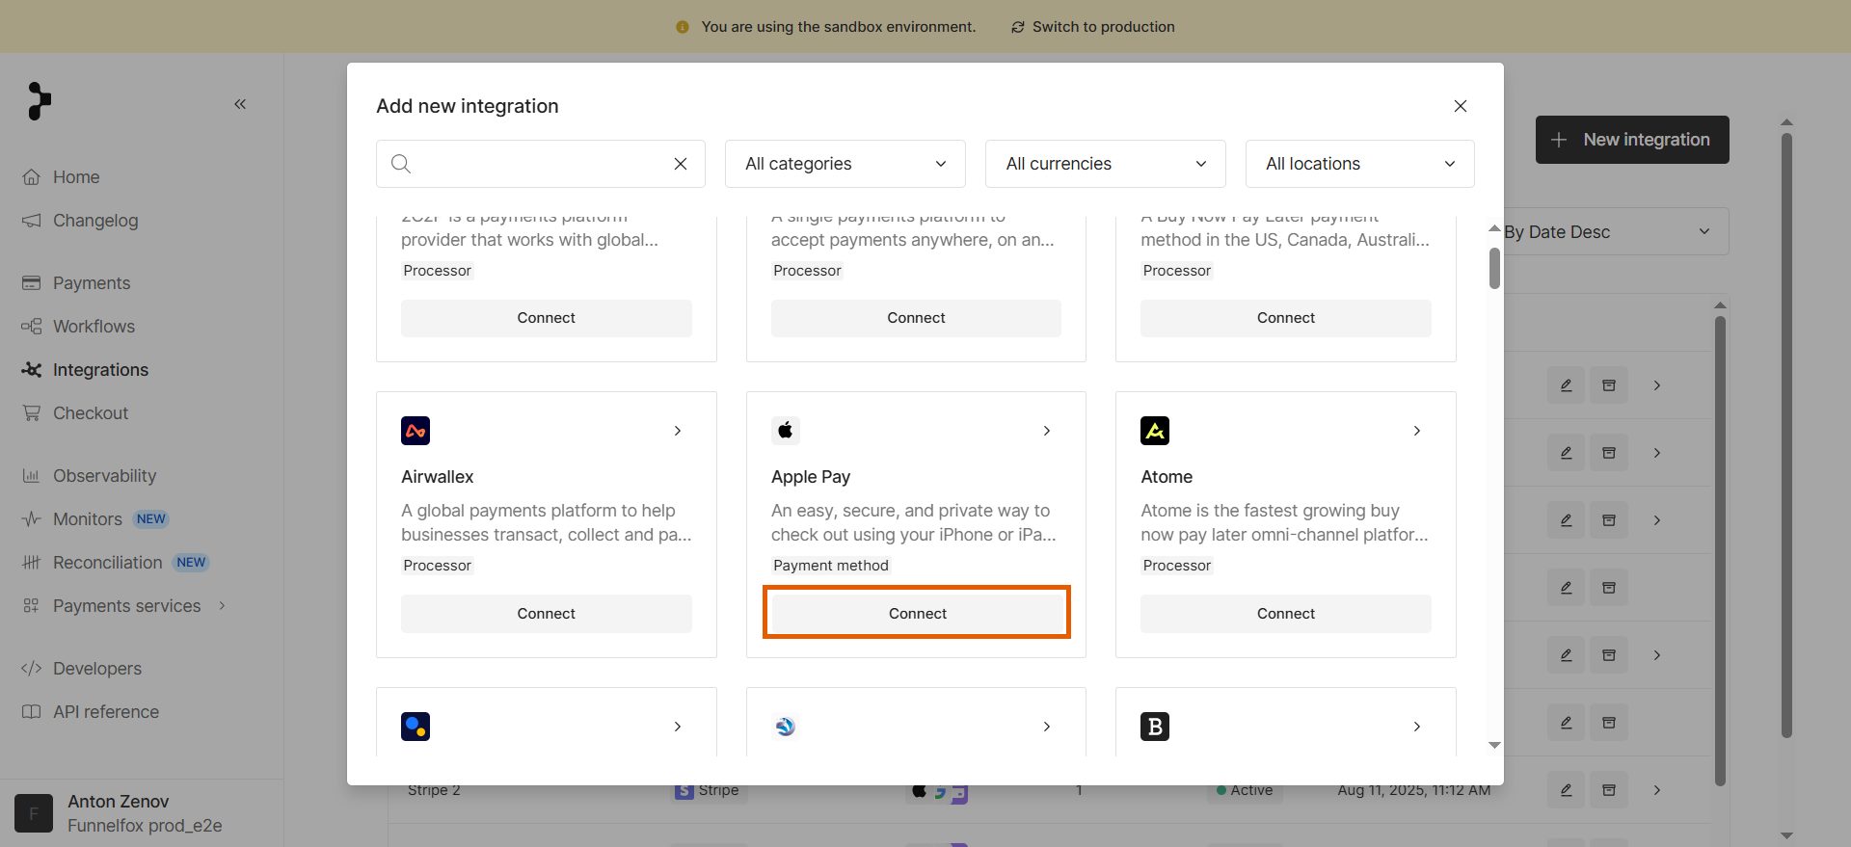Click the Developers code icon
This screenshot has height=847, width=1851.
(32, 669)
